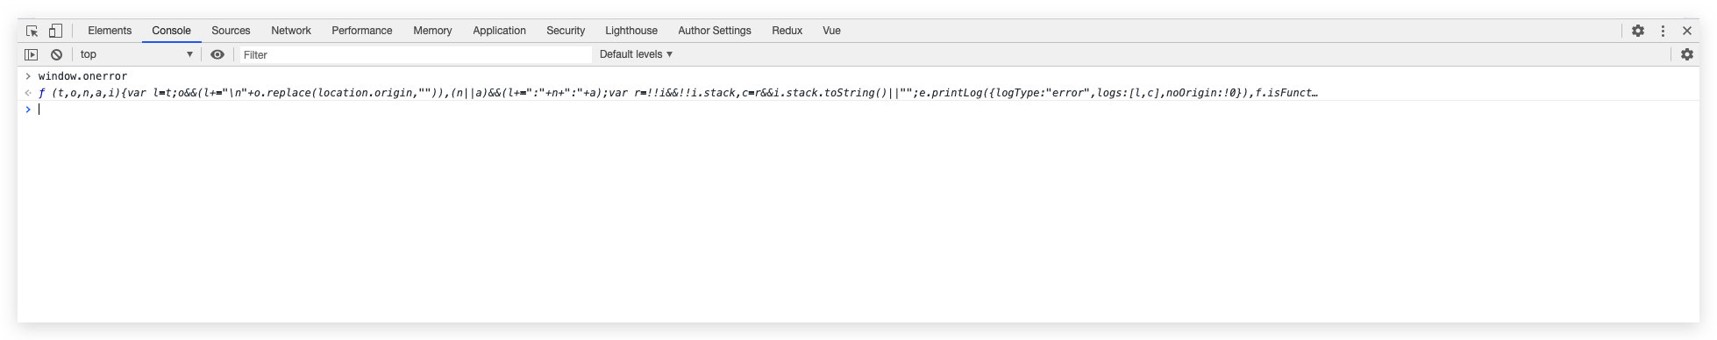Image resolution: width=1717 pixels, height=340 pixels.
Task: Activate the inspect element picker icon
Action: pos(32,31)
